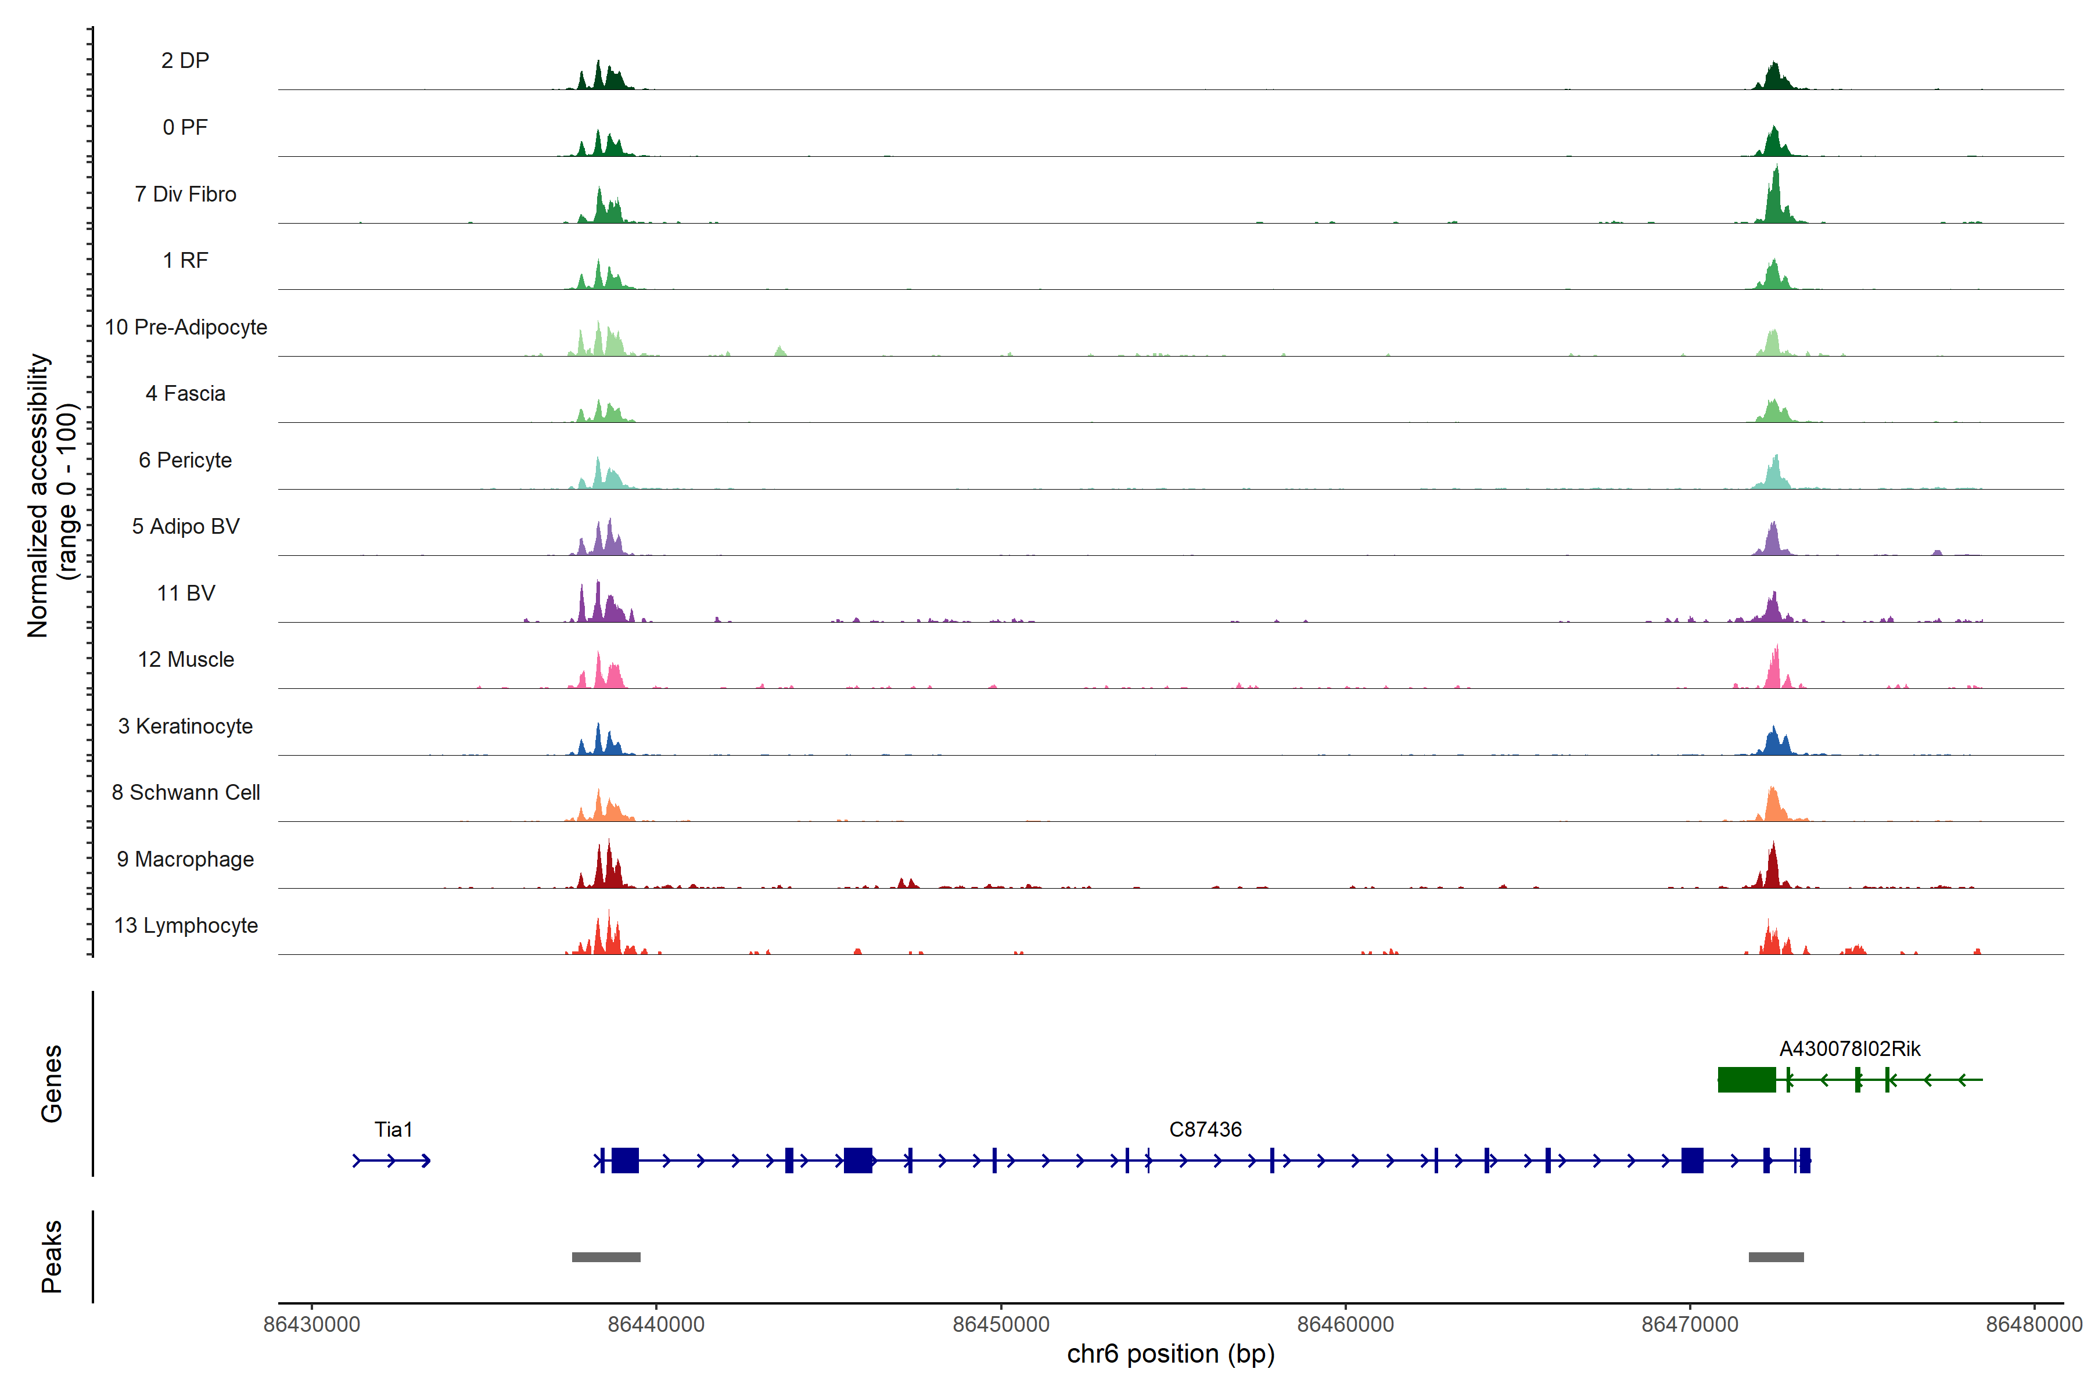Click the 86450000 x-axis tick label
This screenshot has width=2091, height=1394.
tap(1000, 1324)
